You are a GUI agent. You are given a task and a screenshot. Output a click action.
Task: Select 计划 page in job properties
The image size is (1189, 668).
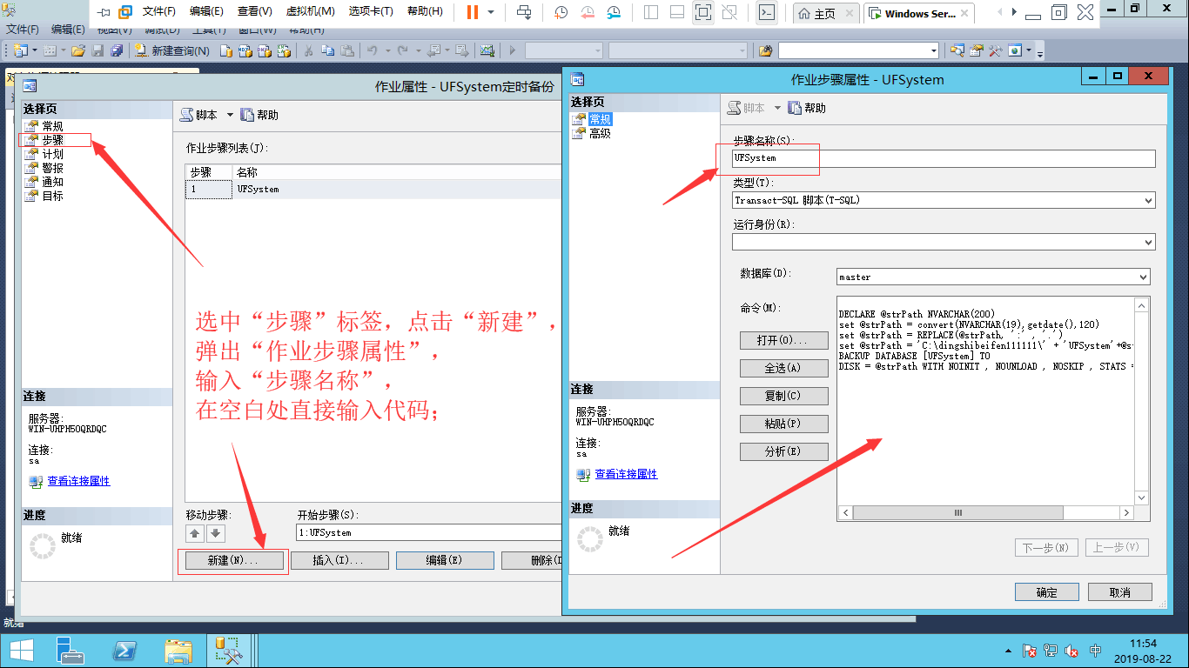click(53, 153)
